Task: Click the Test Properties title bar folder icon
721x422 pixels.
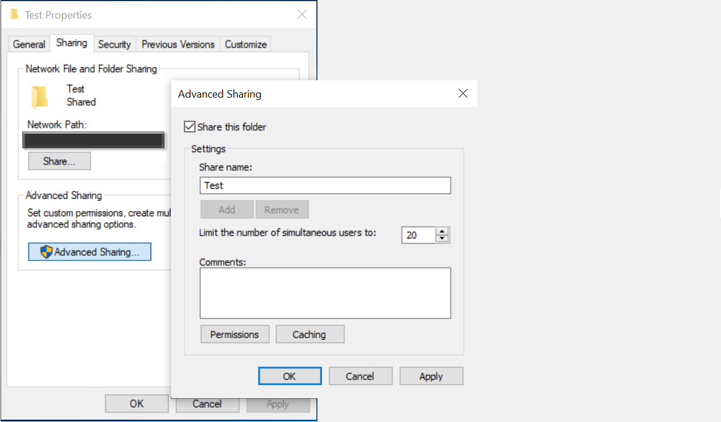Action: point(14,14)
